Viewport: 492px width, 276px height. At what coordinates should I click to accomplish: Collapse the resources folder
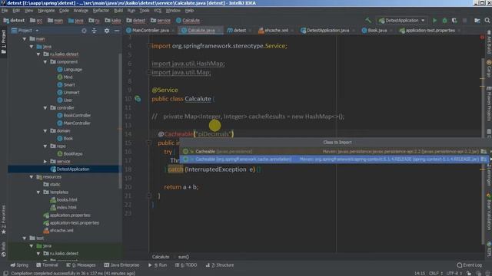coord(32,177)
